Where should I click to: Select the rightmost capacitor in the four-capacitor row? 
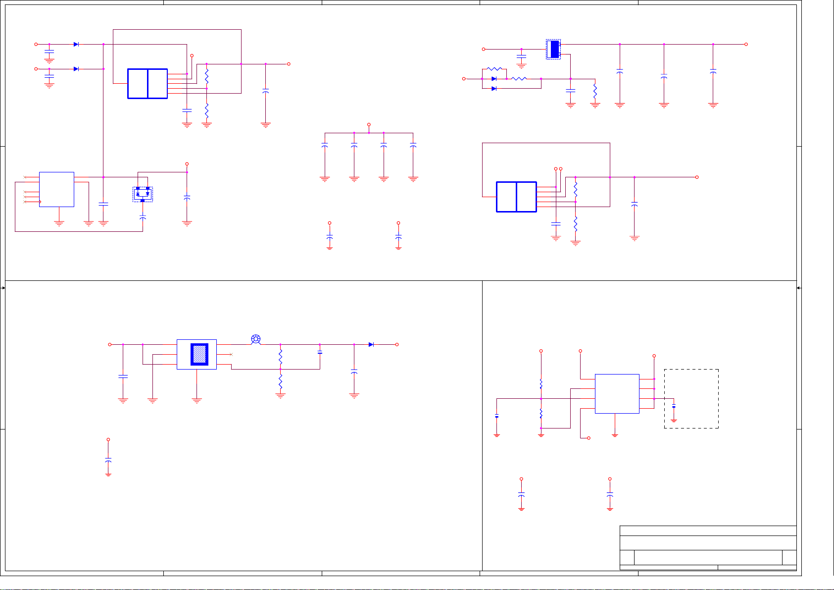pos(413,146)
